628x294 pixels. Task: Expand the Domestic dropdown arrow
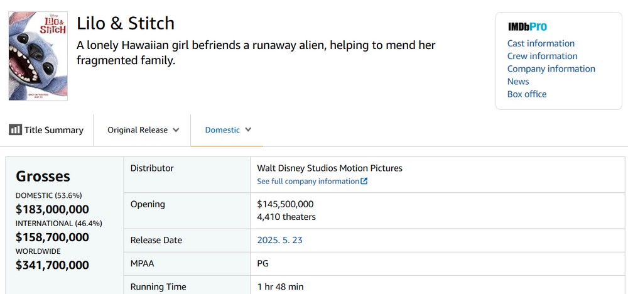tap(248, 130)
